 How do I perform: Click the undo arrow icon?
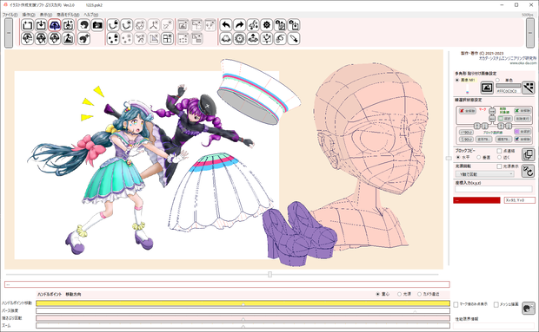[x=226, y=25]
